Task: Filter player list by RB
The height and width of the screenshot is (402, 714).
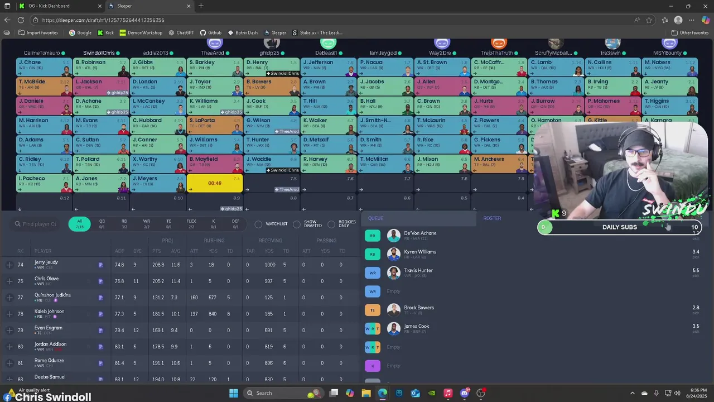Action: 124,224
